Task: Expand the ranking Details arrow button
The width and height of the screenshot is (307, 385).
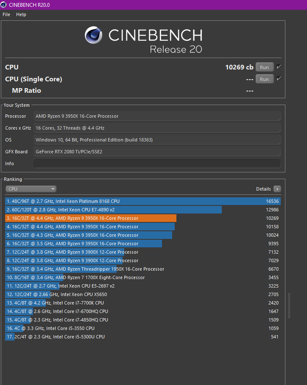Action: coord(277,189)
